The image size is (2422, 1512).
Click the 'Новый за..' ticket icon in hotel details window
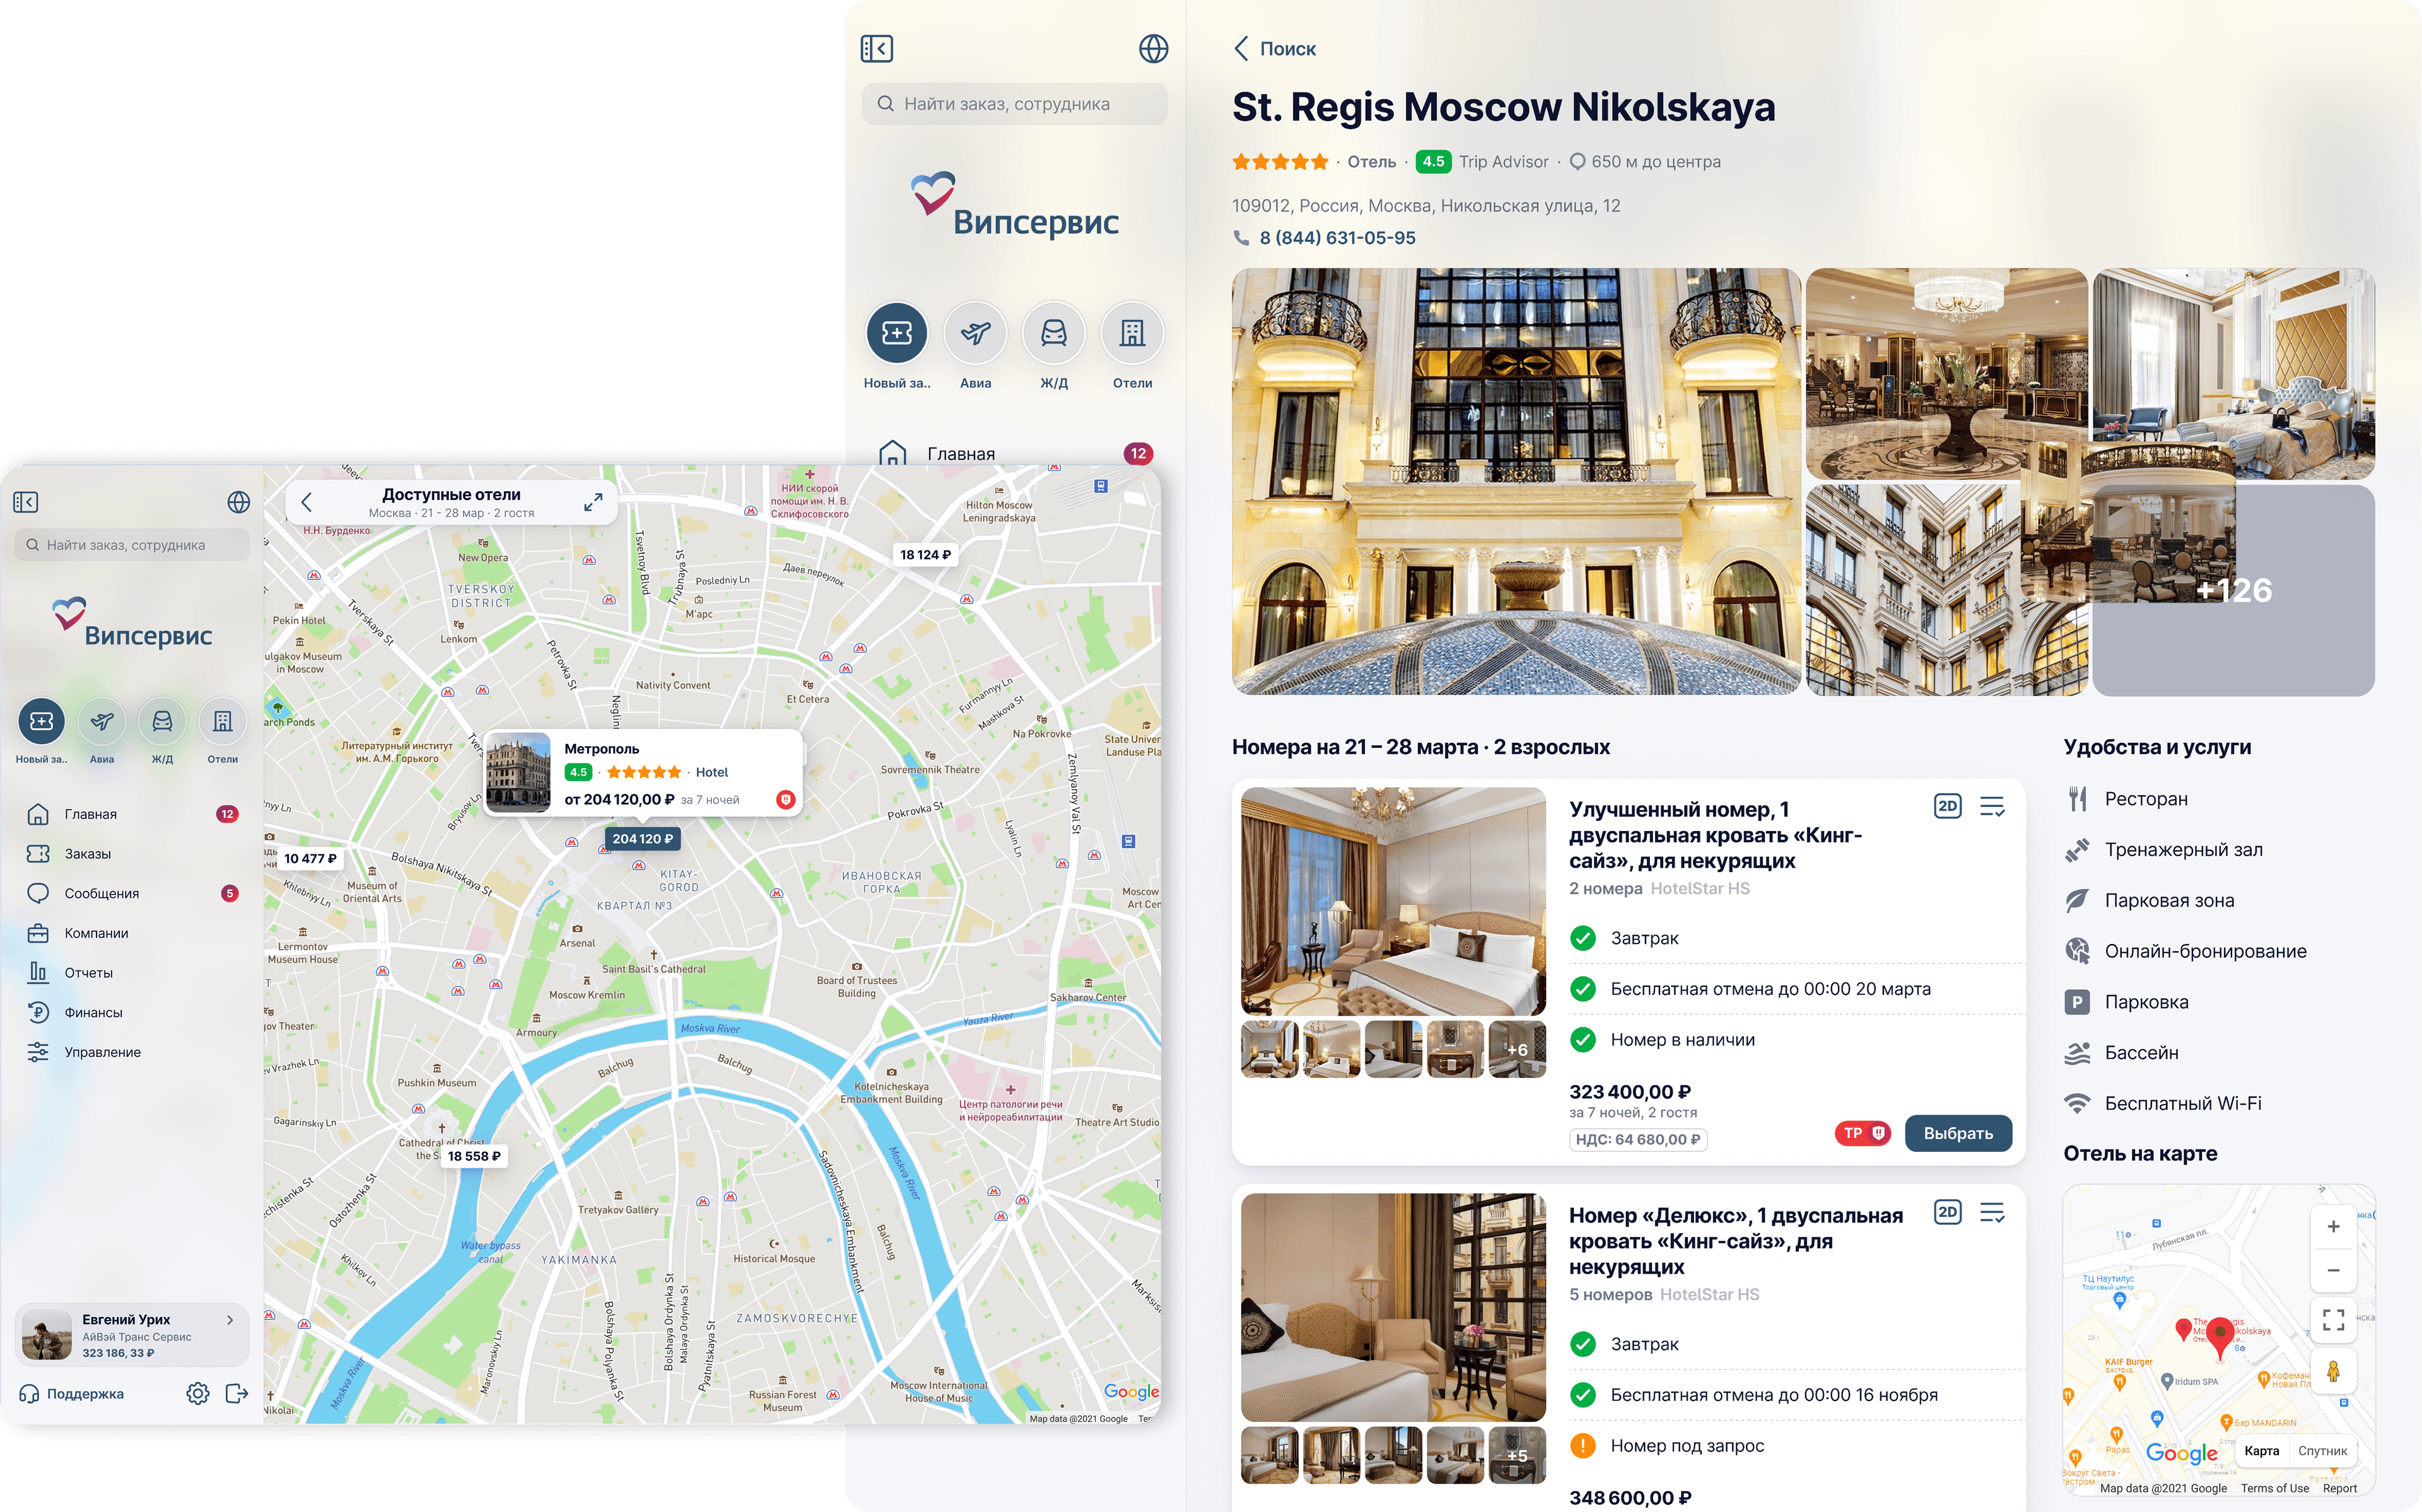[x=897, y=333]
